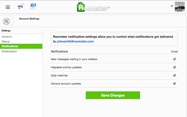
Task: Click 'Helpdesk activity updates' label
Action: [x=66, y=67]
